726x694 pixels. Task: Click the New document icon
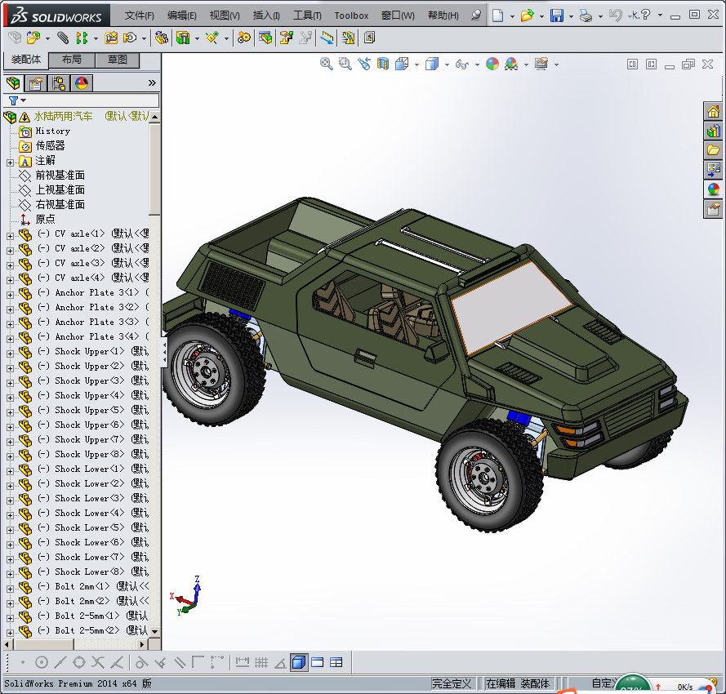pyautogui.click(x=497, y=16)
